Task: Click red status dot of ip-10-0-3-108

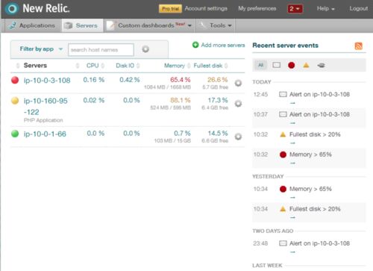Action: click(x=15, y=80)
